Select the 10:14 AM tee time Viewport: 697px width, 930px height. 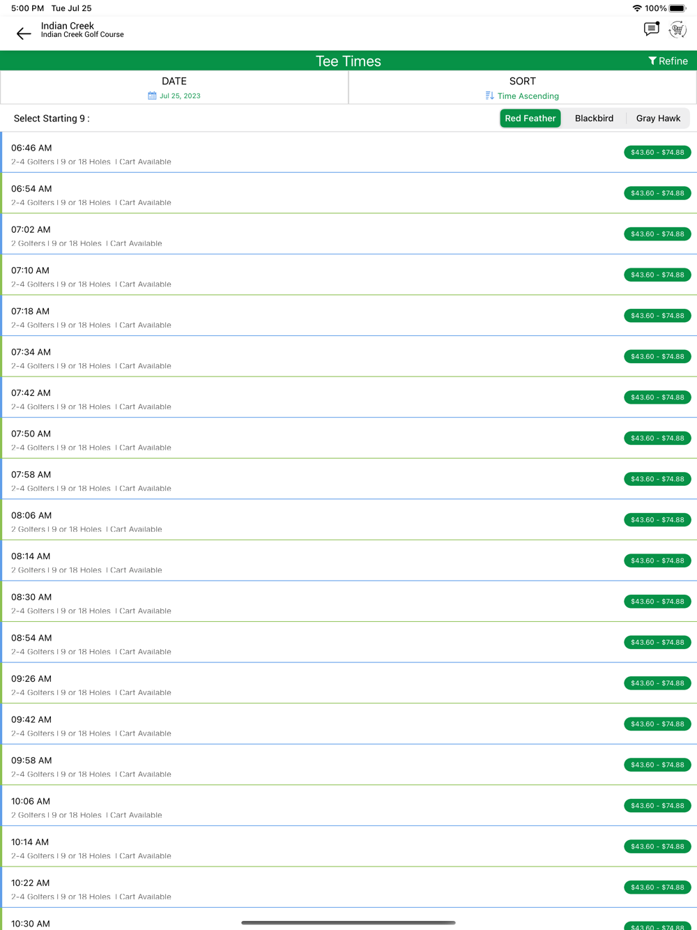click(348, 846)
